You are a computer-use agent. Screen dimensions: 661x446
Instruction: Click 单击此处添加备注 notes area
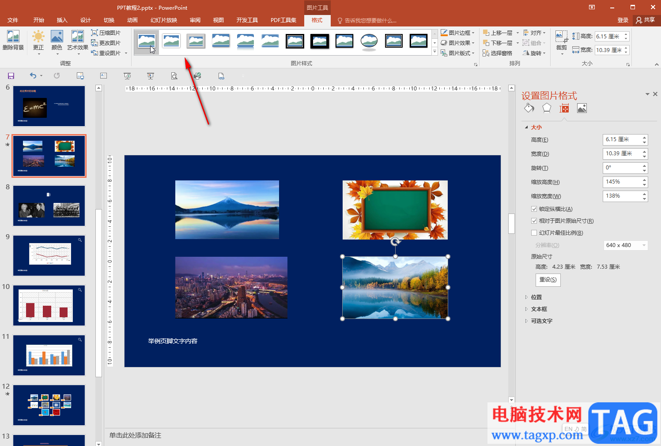point(136,435)
